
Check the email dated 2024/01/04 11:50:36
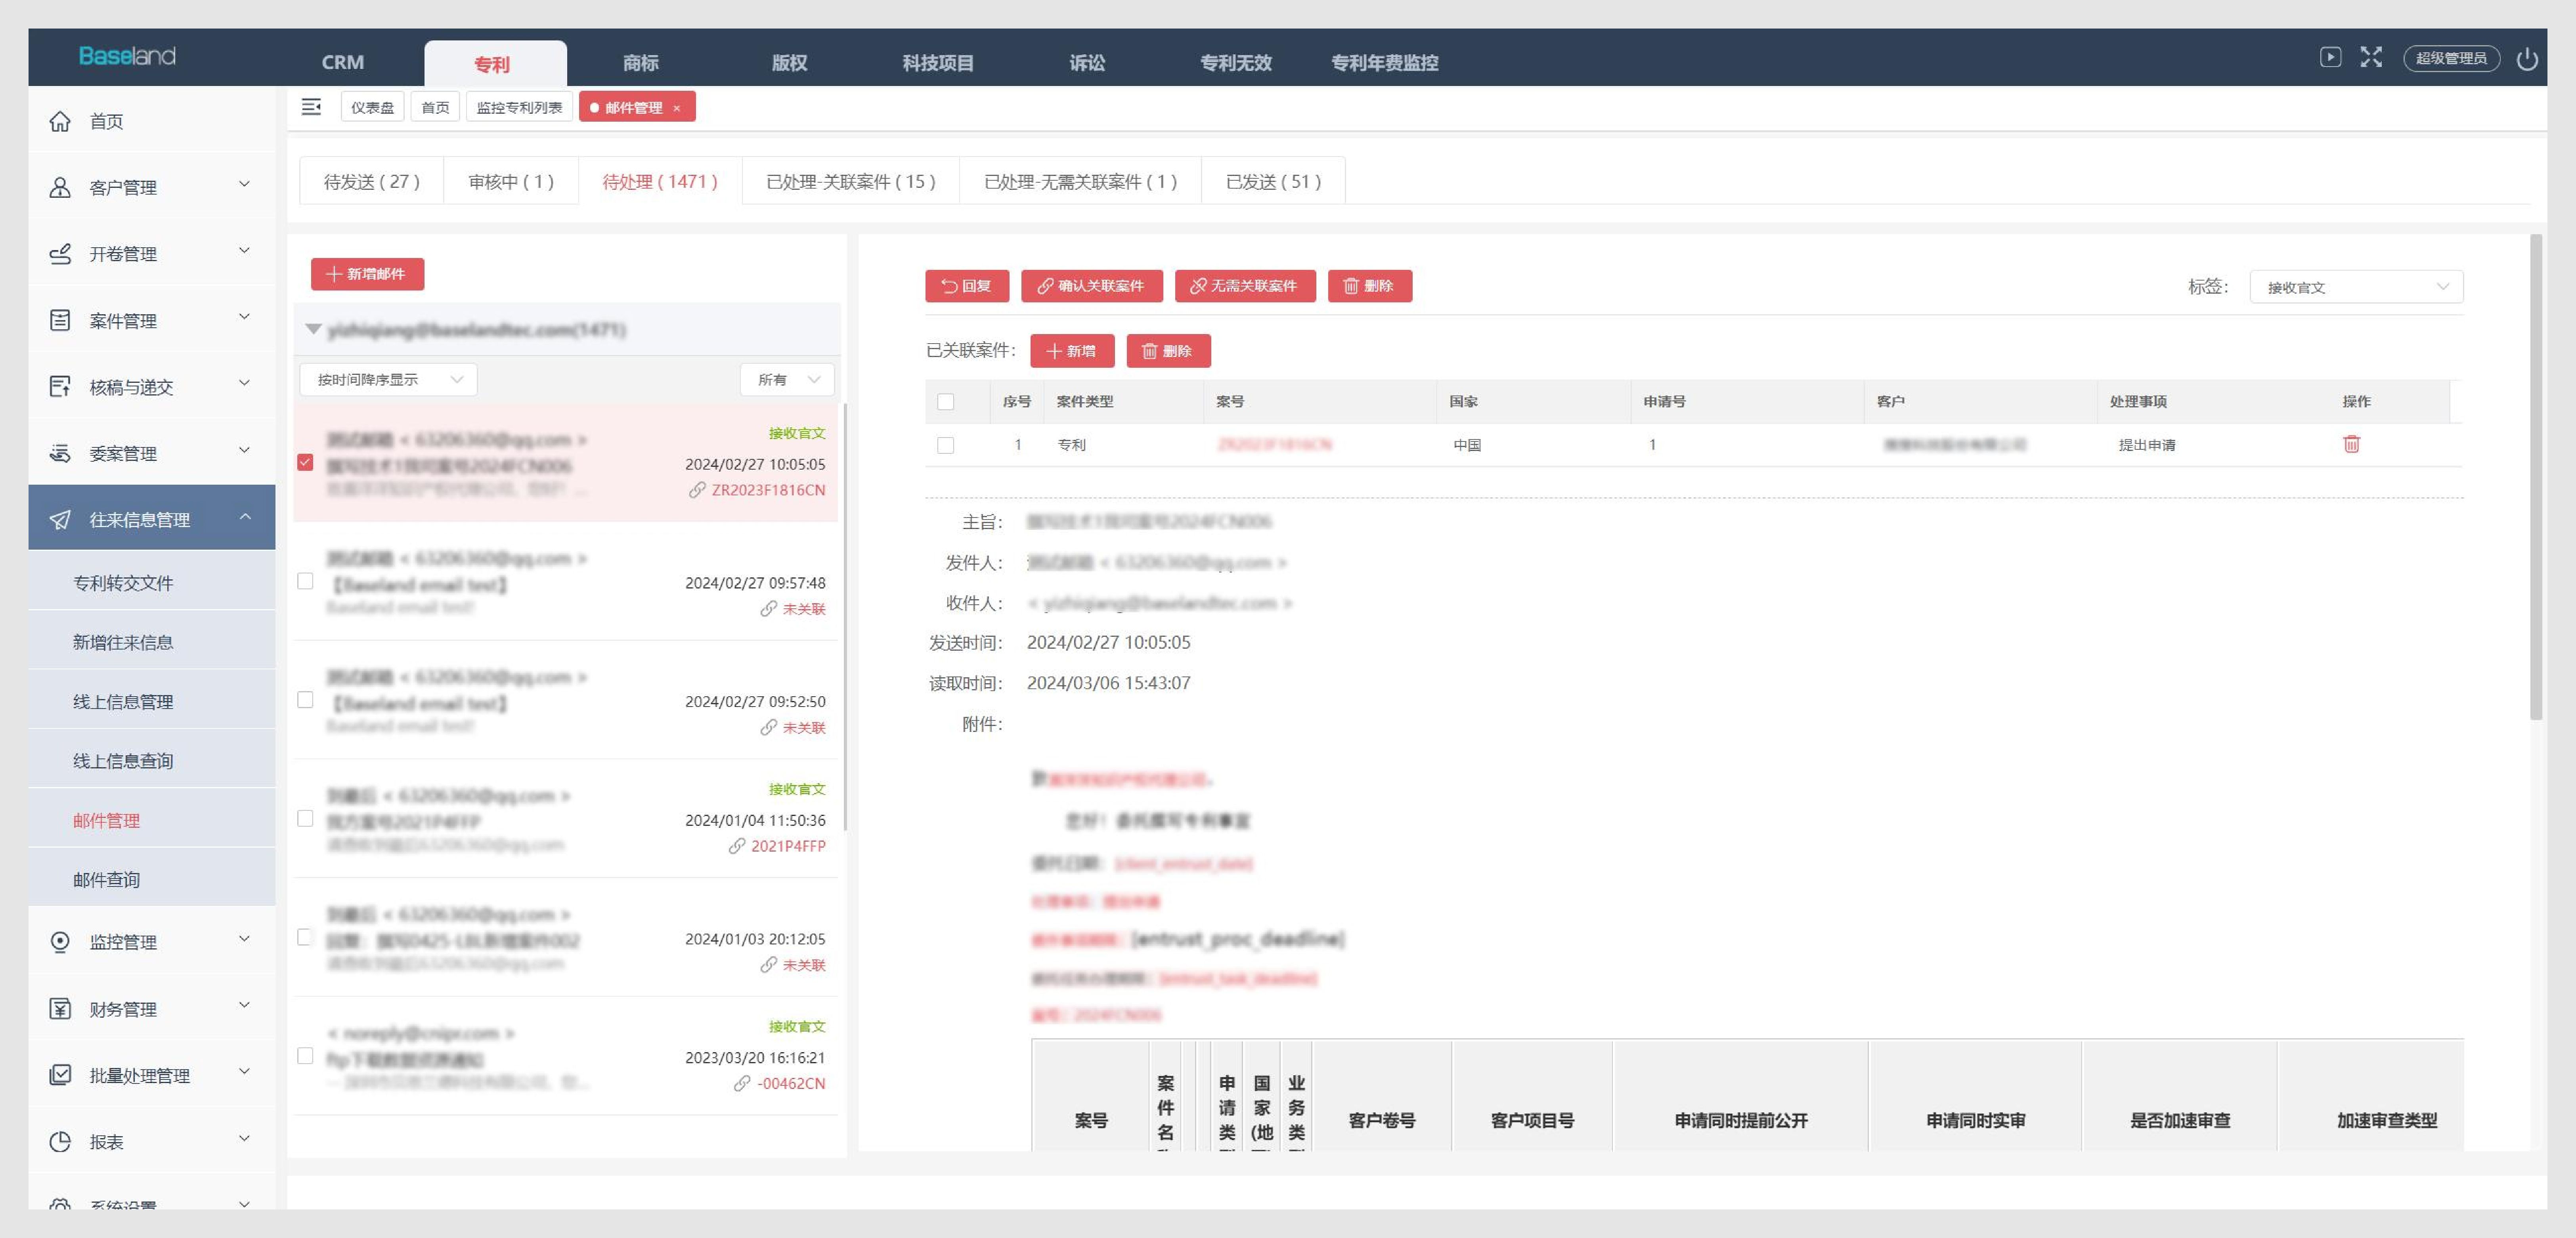305,818
